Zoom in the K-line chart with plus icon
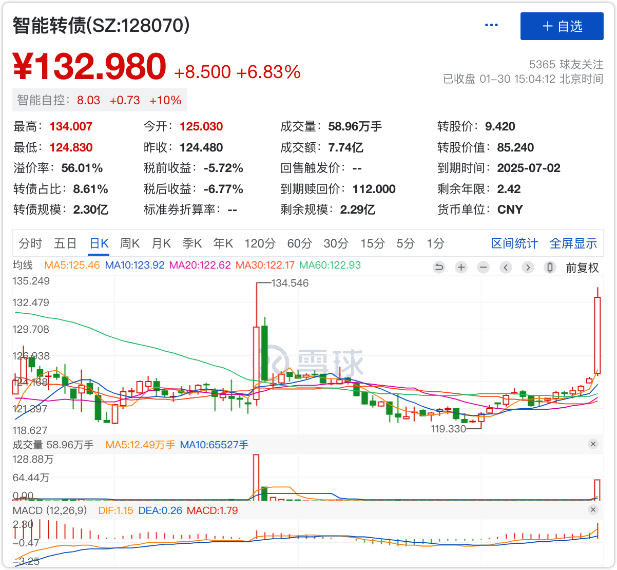The image size is (617, 570). click(x=461, y=267)
